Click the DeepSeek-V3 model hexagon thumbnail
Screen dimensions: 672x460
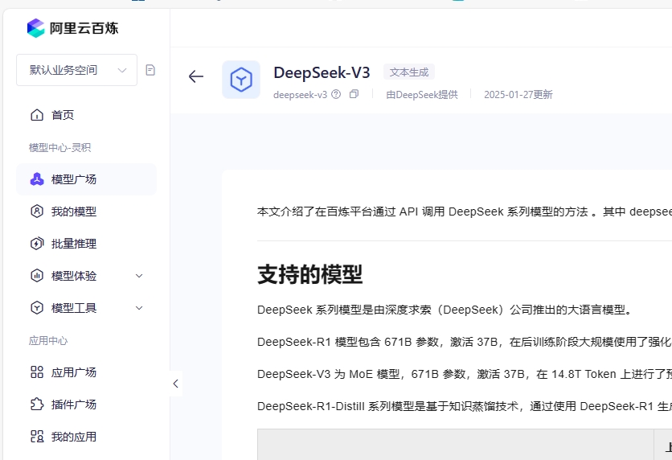pos(241,80)
